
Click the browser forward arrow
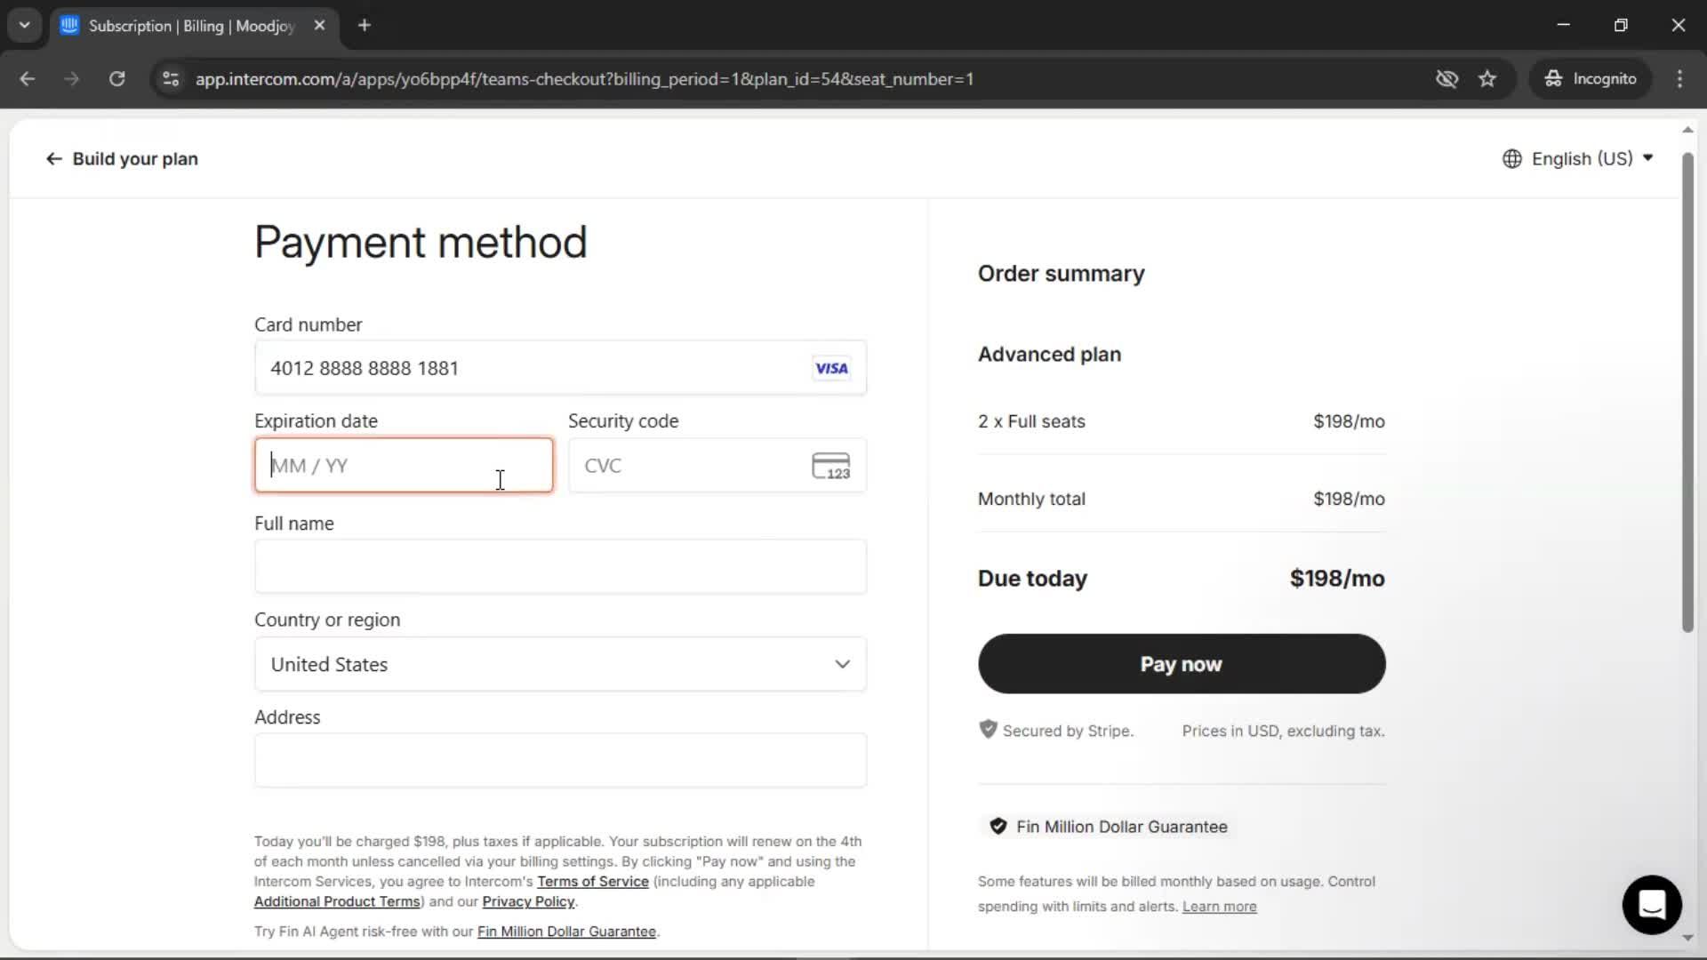click(x=72, y=79)
